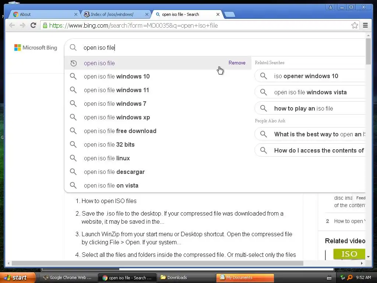The image size is (377, 283).
Task: Click the search icon next to free download suggestion
Action: pyautogui.click(x=73, y=131)
